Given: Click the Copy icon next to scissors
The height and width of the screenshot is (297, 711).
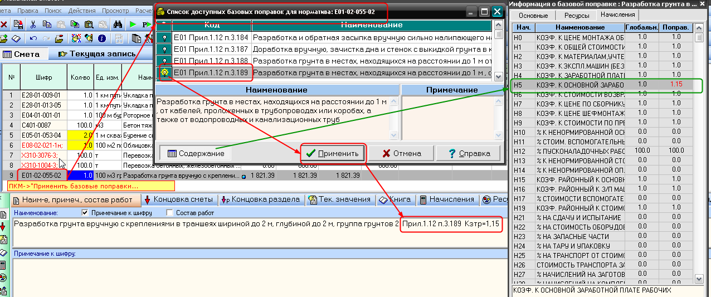Looking at the screenshot, I should pyautogui.click(x=47, y=25).
